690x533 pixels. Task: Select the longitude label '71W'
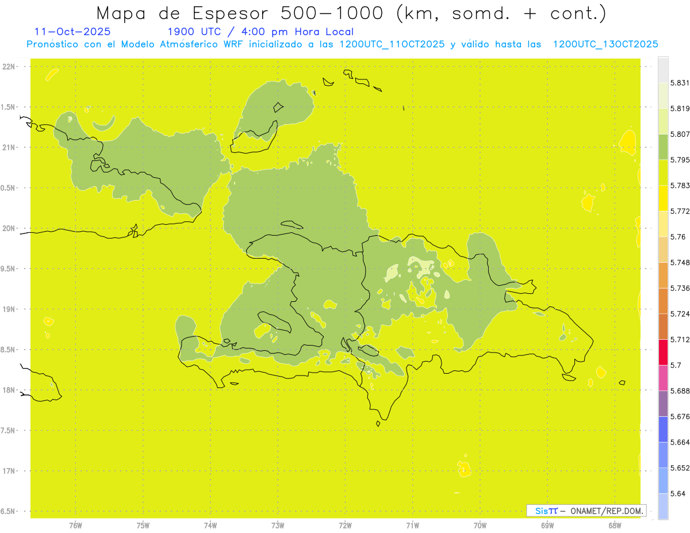click(x=412, y=526)
